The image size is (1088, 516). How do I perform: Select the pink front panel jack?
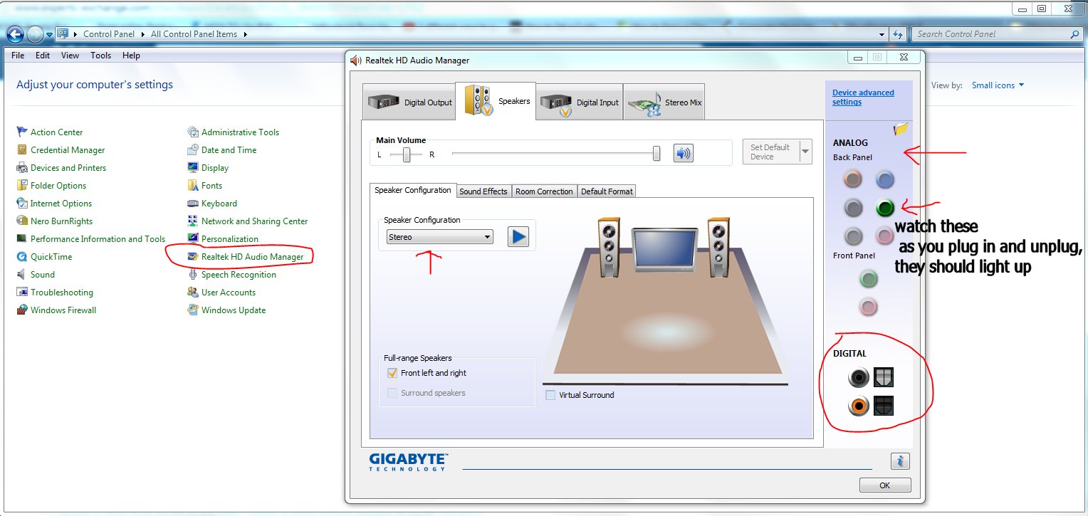(x=868, y=307)
